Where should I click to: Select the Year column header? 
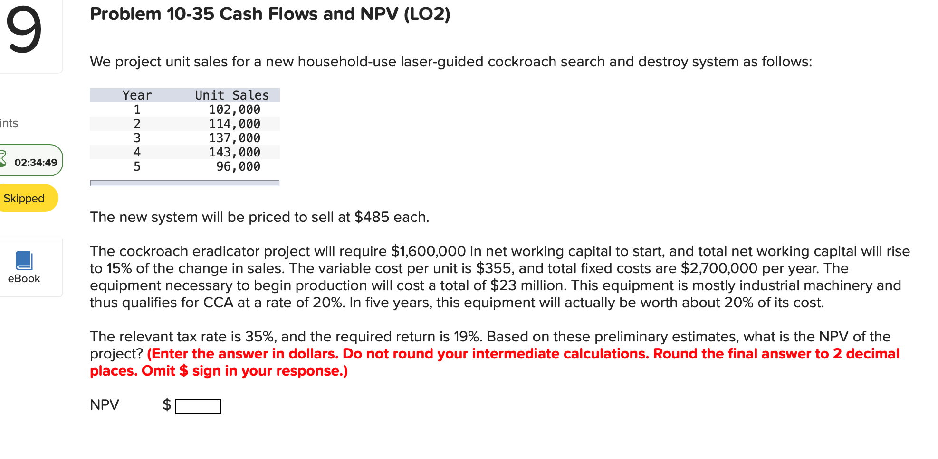[137, 95]
